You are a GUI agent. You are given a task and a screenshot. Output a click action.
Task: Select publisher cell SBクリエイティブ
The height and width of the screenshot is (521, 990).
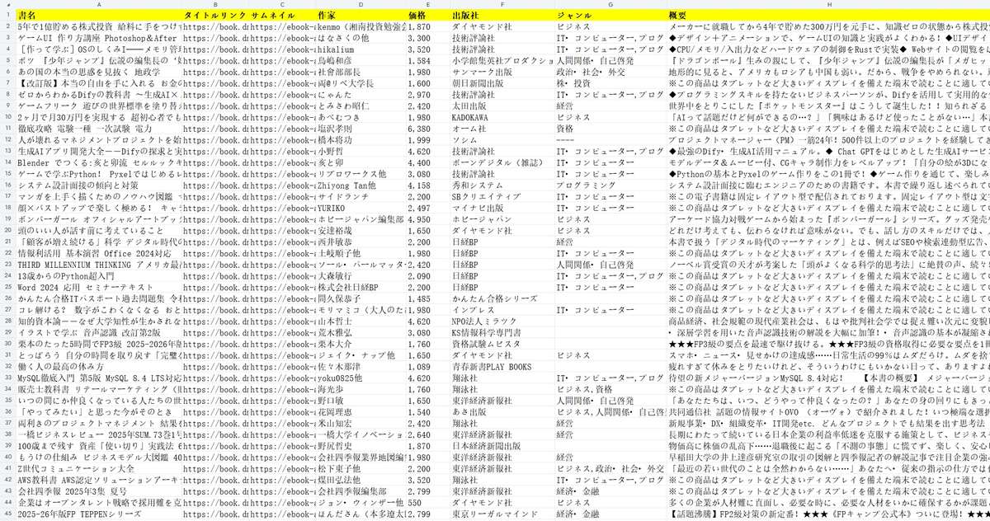point(503,198)
